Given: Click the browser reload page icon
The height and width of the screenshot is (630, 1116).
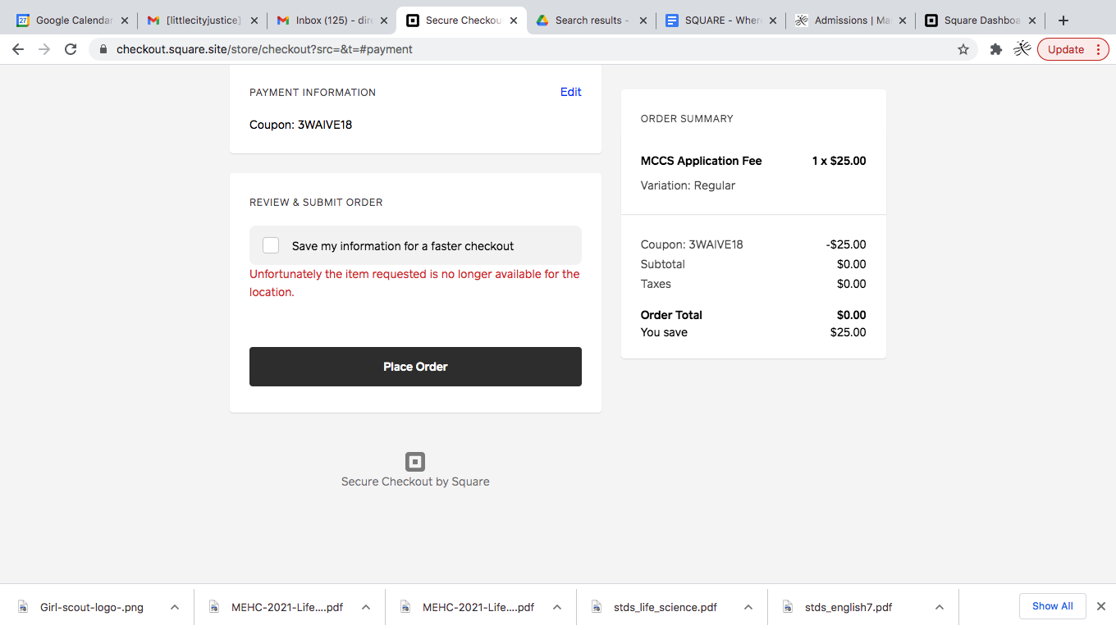Looking at the screenshot, I should click(x=71, y=49).
